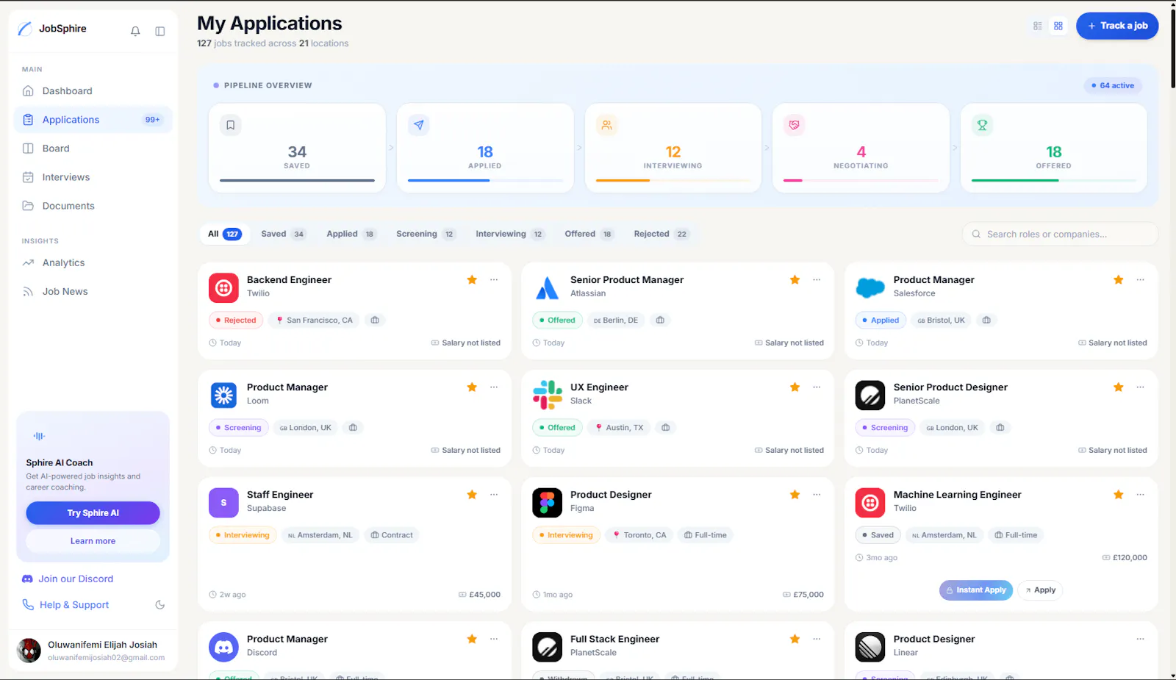This screenshot has width=1176, height=680.
Task: Open more options for Senior Product Designer
Action: pos(1140,387)
